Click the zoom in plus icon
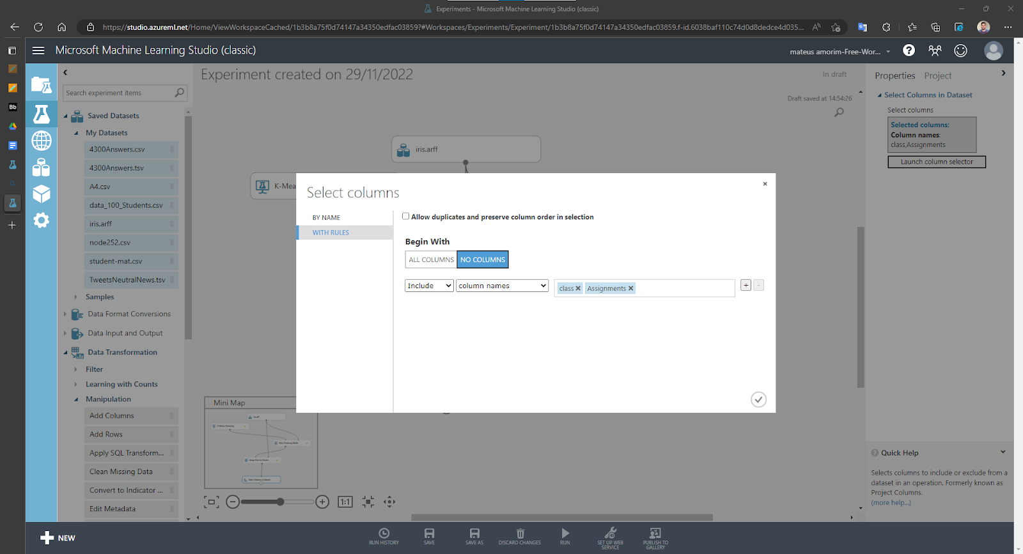Viewport: 1023px width, 554px height. 322,502
